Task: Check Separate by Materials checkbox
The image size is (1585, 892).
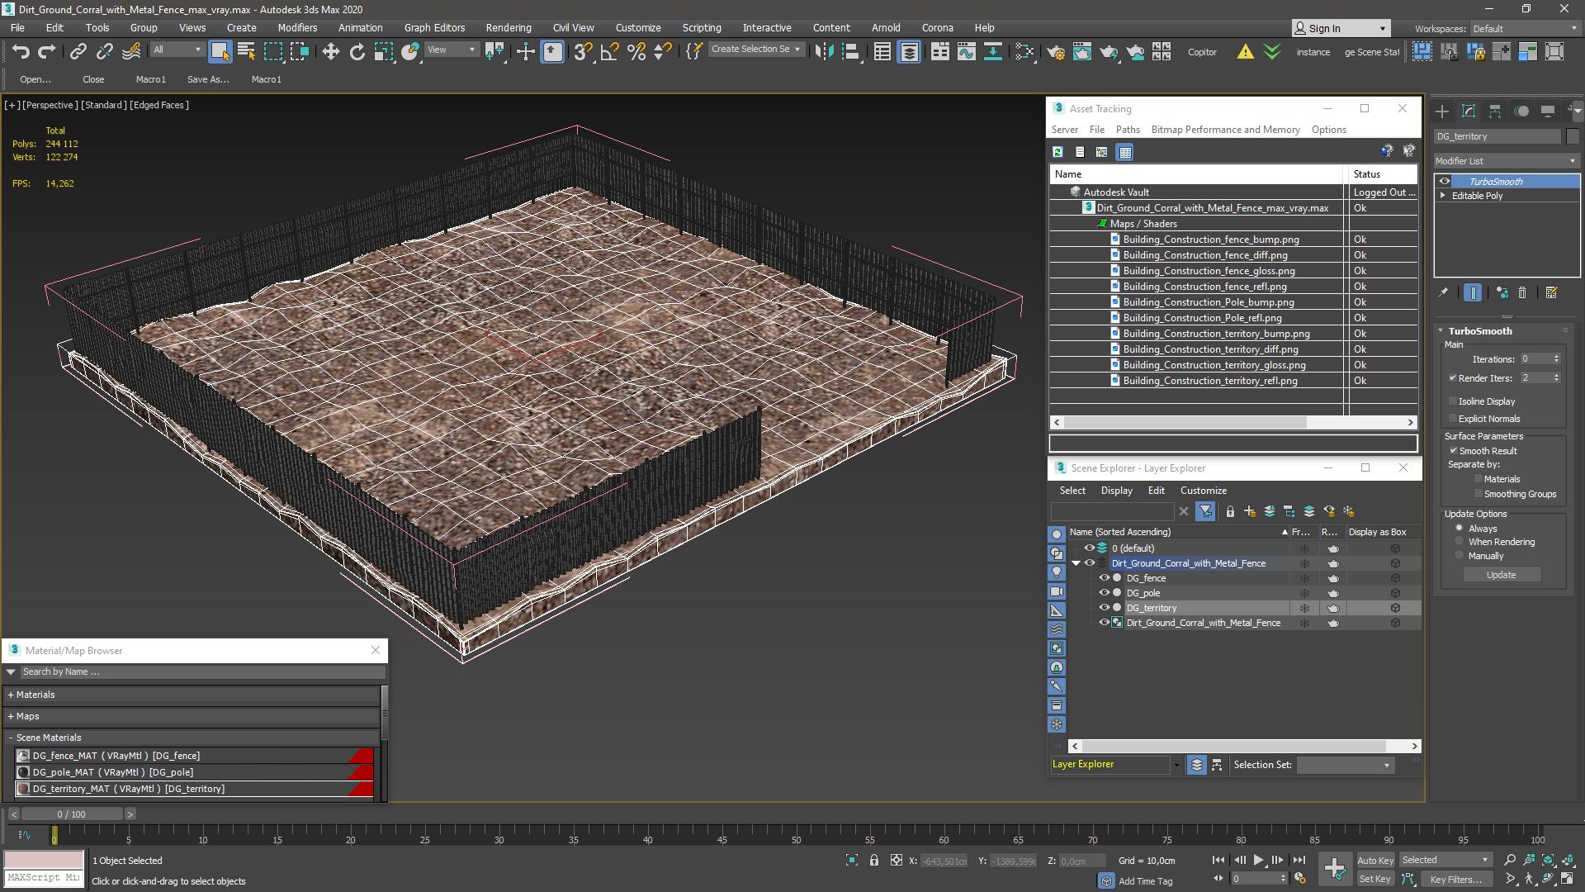Action: (1479, 479)
